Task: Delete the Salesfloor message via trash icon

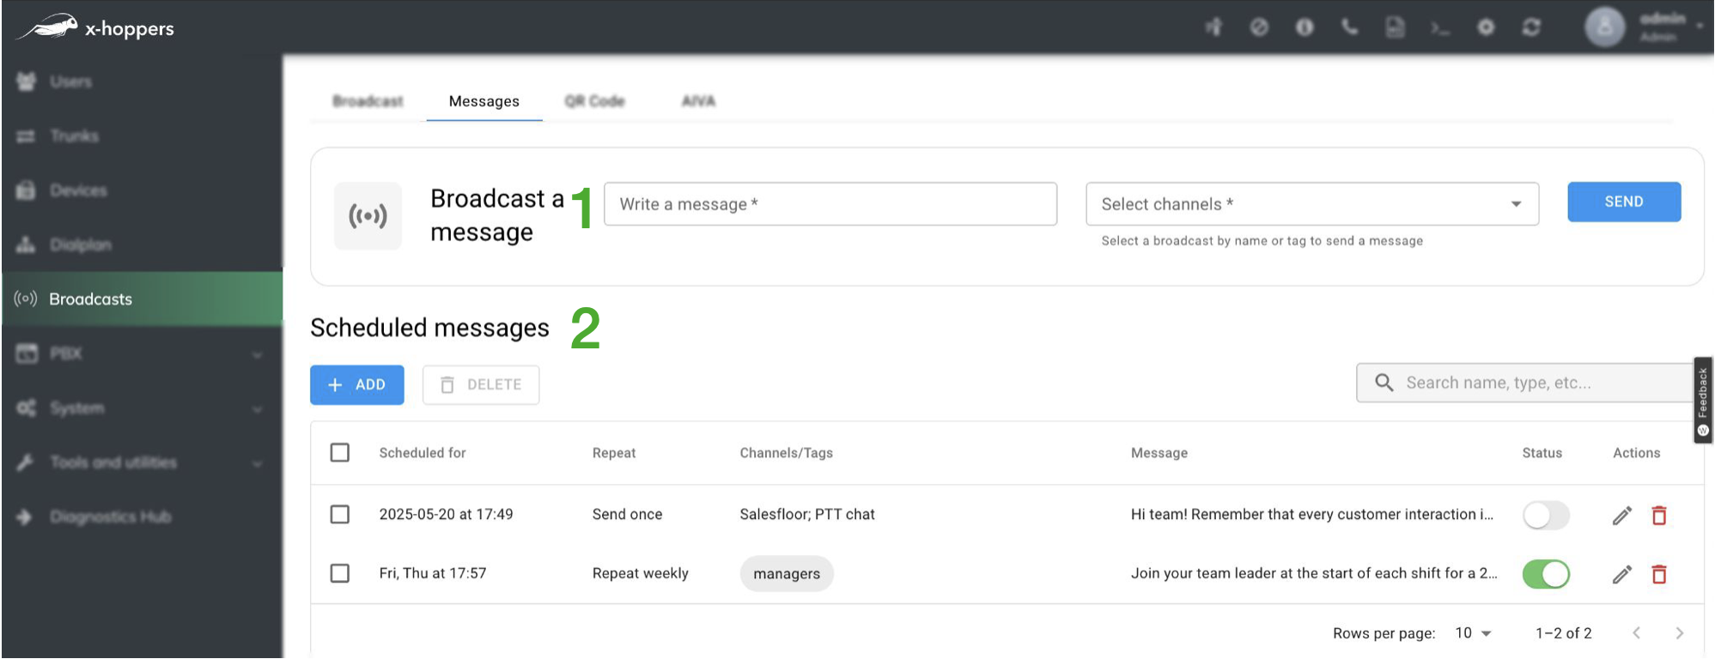Action: point(1659,516)
